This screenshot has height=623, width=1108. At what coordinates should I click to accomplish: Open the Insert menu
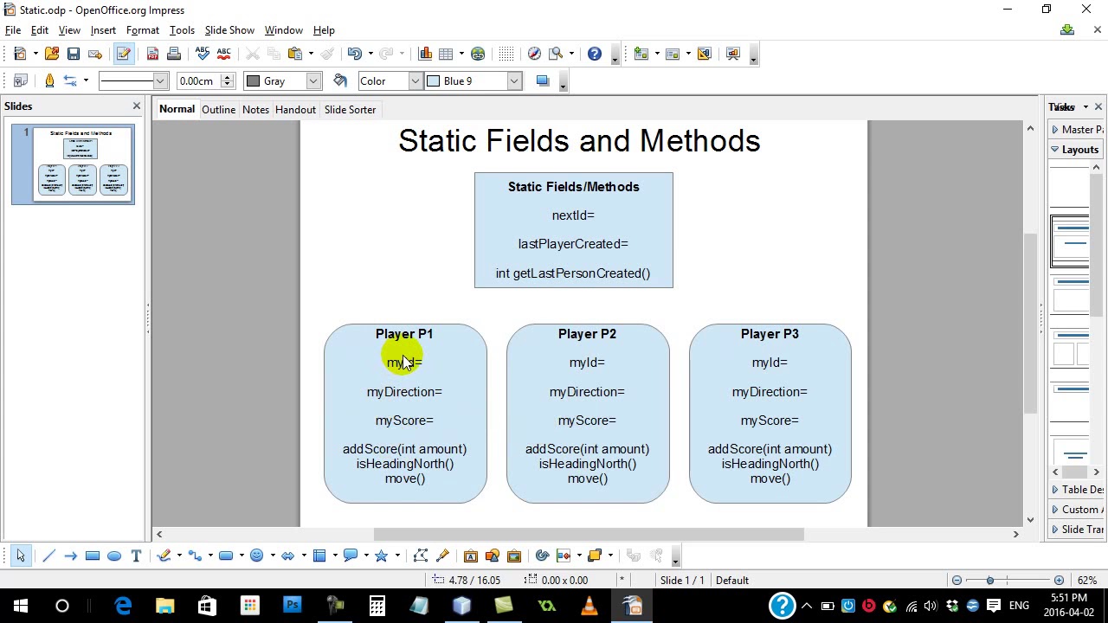click(x=103, y=30)
